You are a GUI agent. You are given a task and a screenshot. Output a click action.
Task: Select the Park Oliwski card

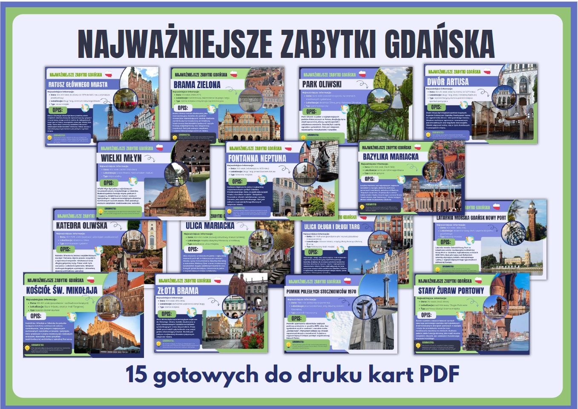tap(356, 105)
